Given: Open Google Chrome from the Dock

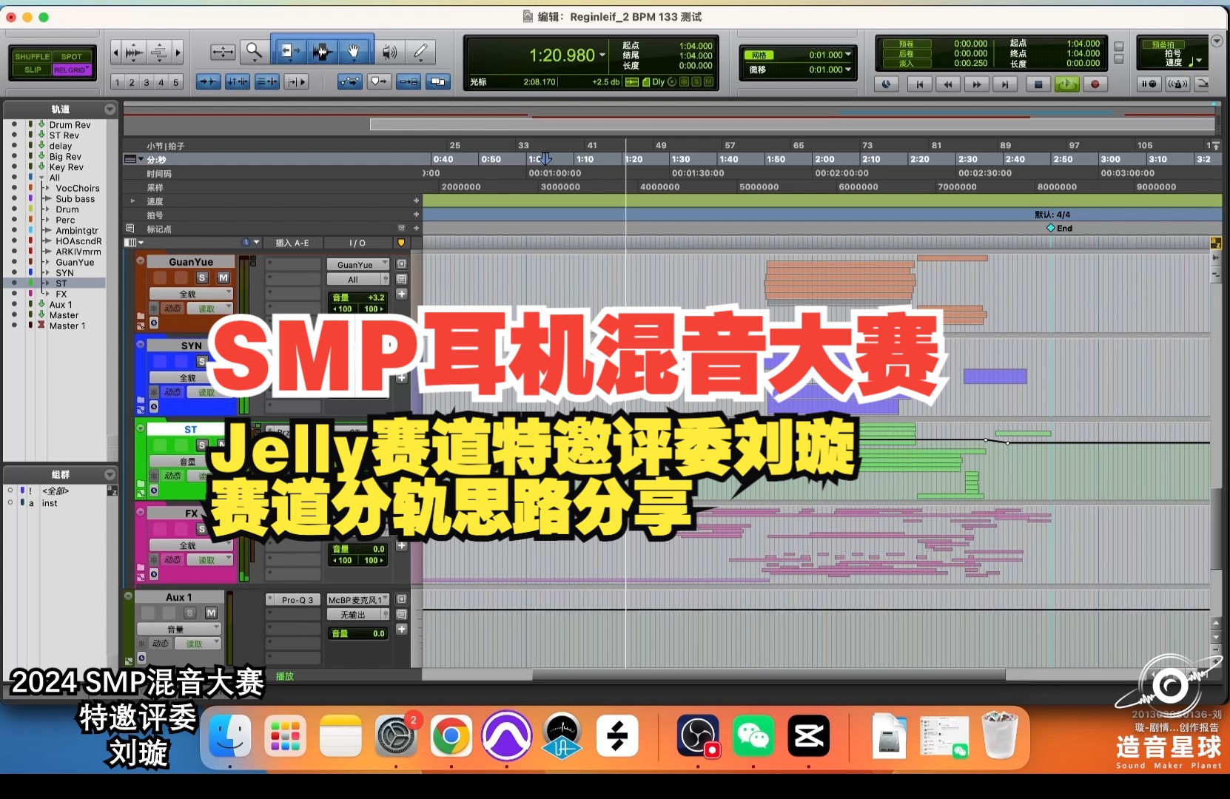Looking at the screenshot, I should pos(451,736).
